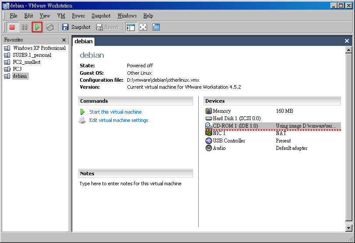Image resolution: width=355 pixels, height=243 pixels.
Task: Click the USB Controller device icon
Action: 209,141
